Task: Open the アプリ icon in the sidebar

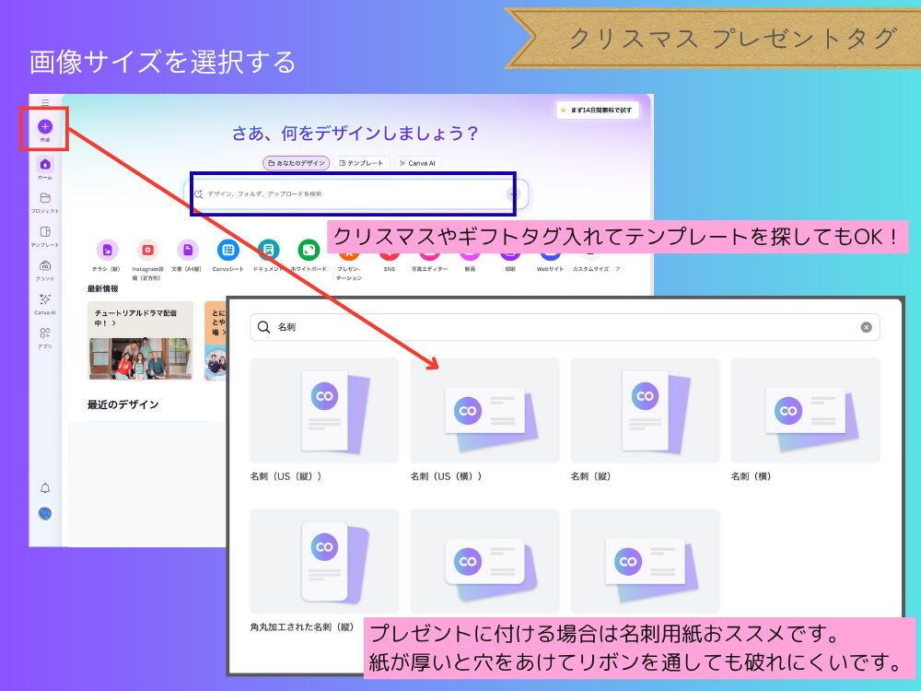Action: [44, 333]
